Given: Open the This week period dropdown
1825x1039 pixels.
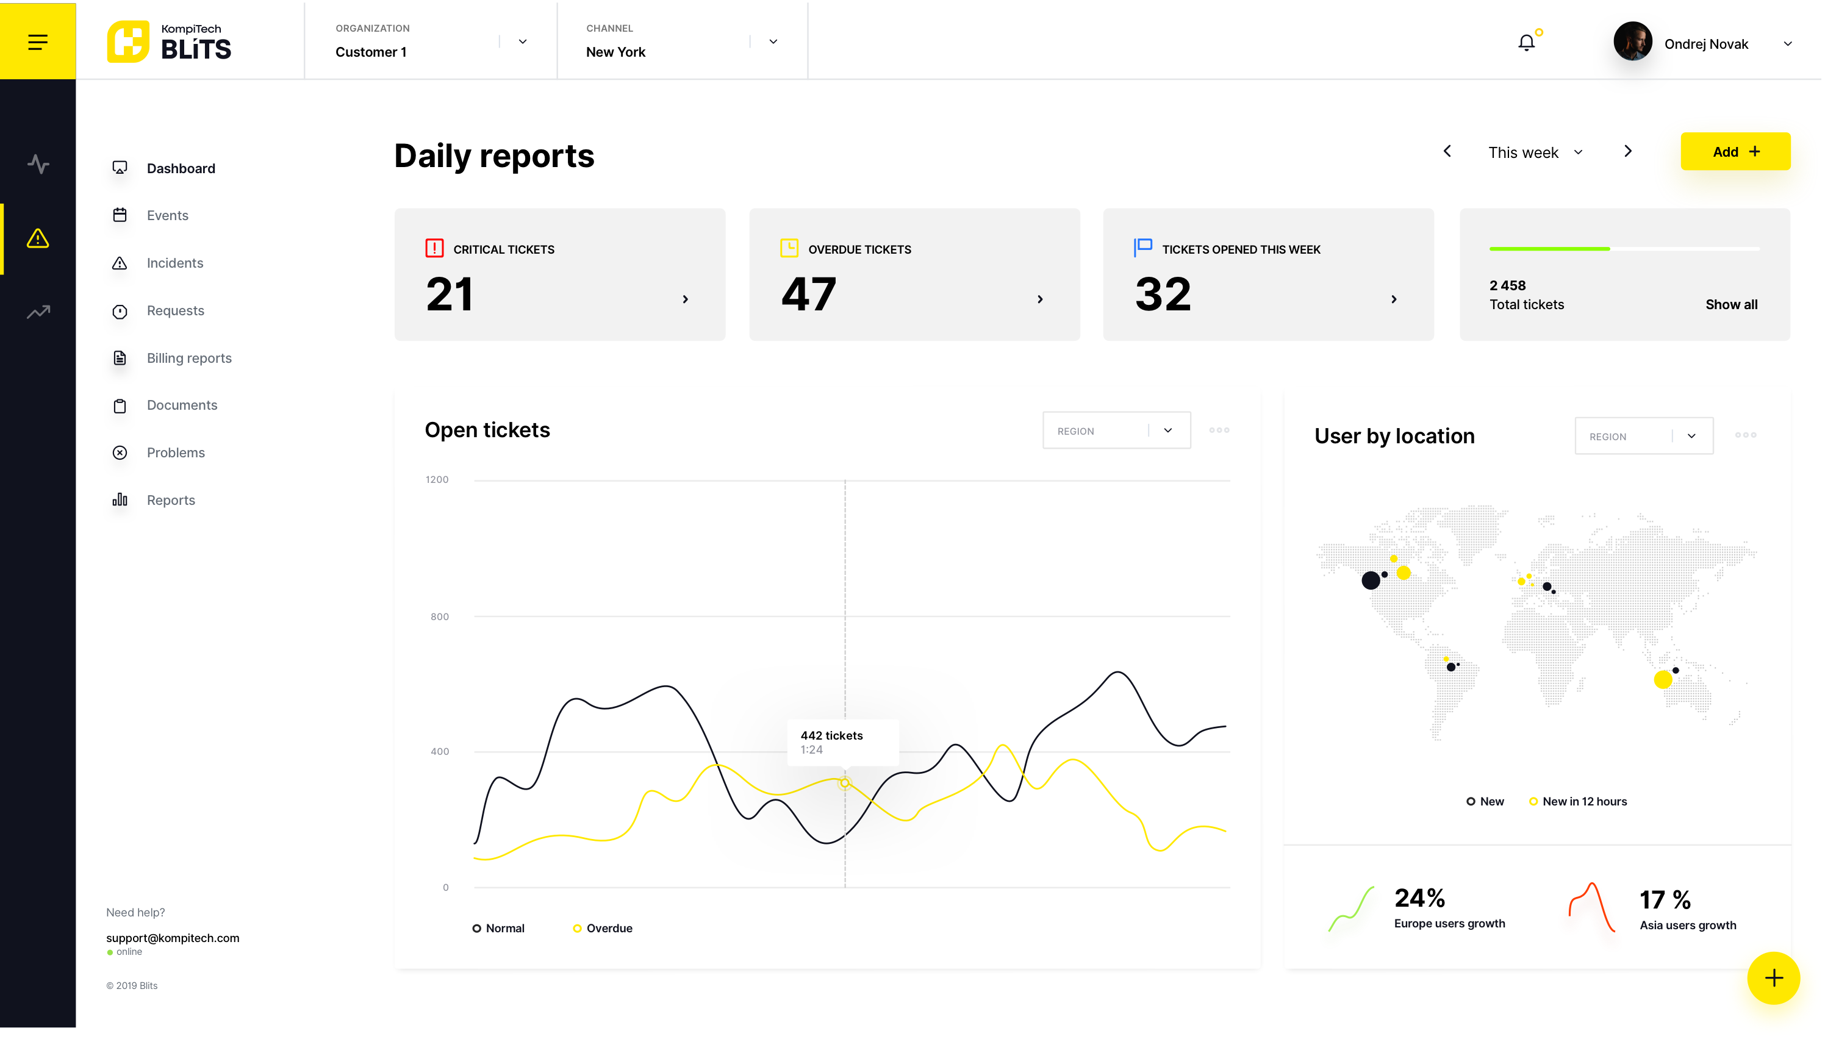Looking at the screenshot, I should [1535, 152].
